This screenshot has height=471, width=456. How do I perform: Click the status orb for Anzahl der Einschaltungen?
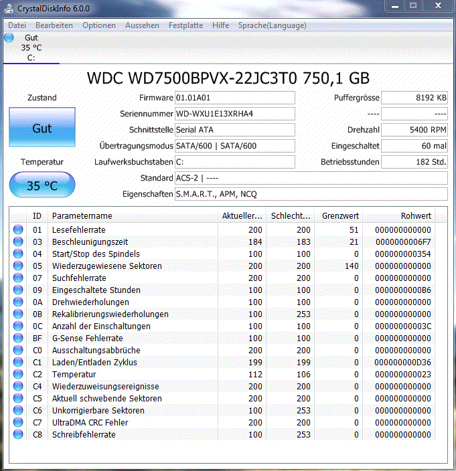[18, 326]
